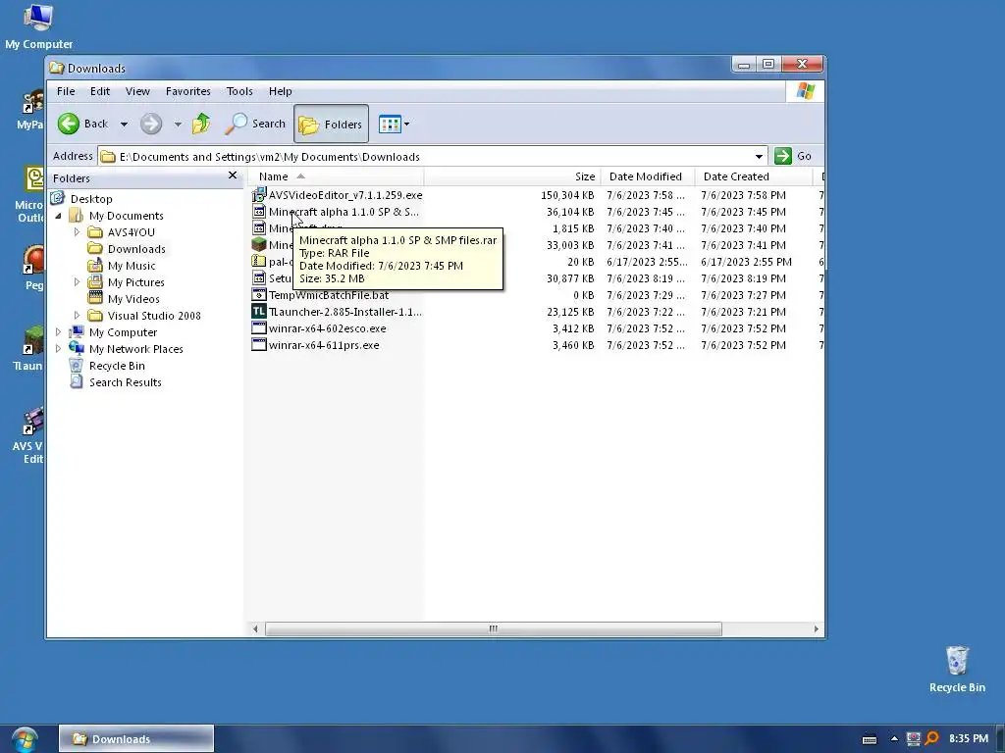This screenshot has width=1005, height=753.
Task: Click the Start button orb
Action: [25, 739]
